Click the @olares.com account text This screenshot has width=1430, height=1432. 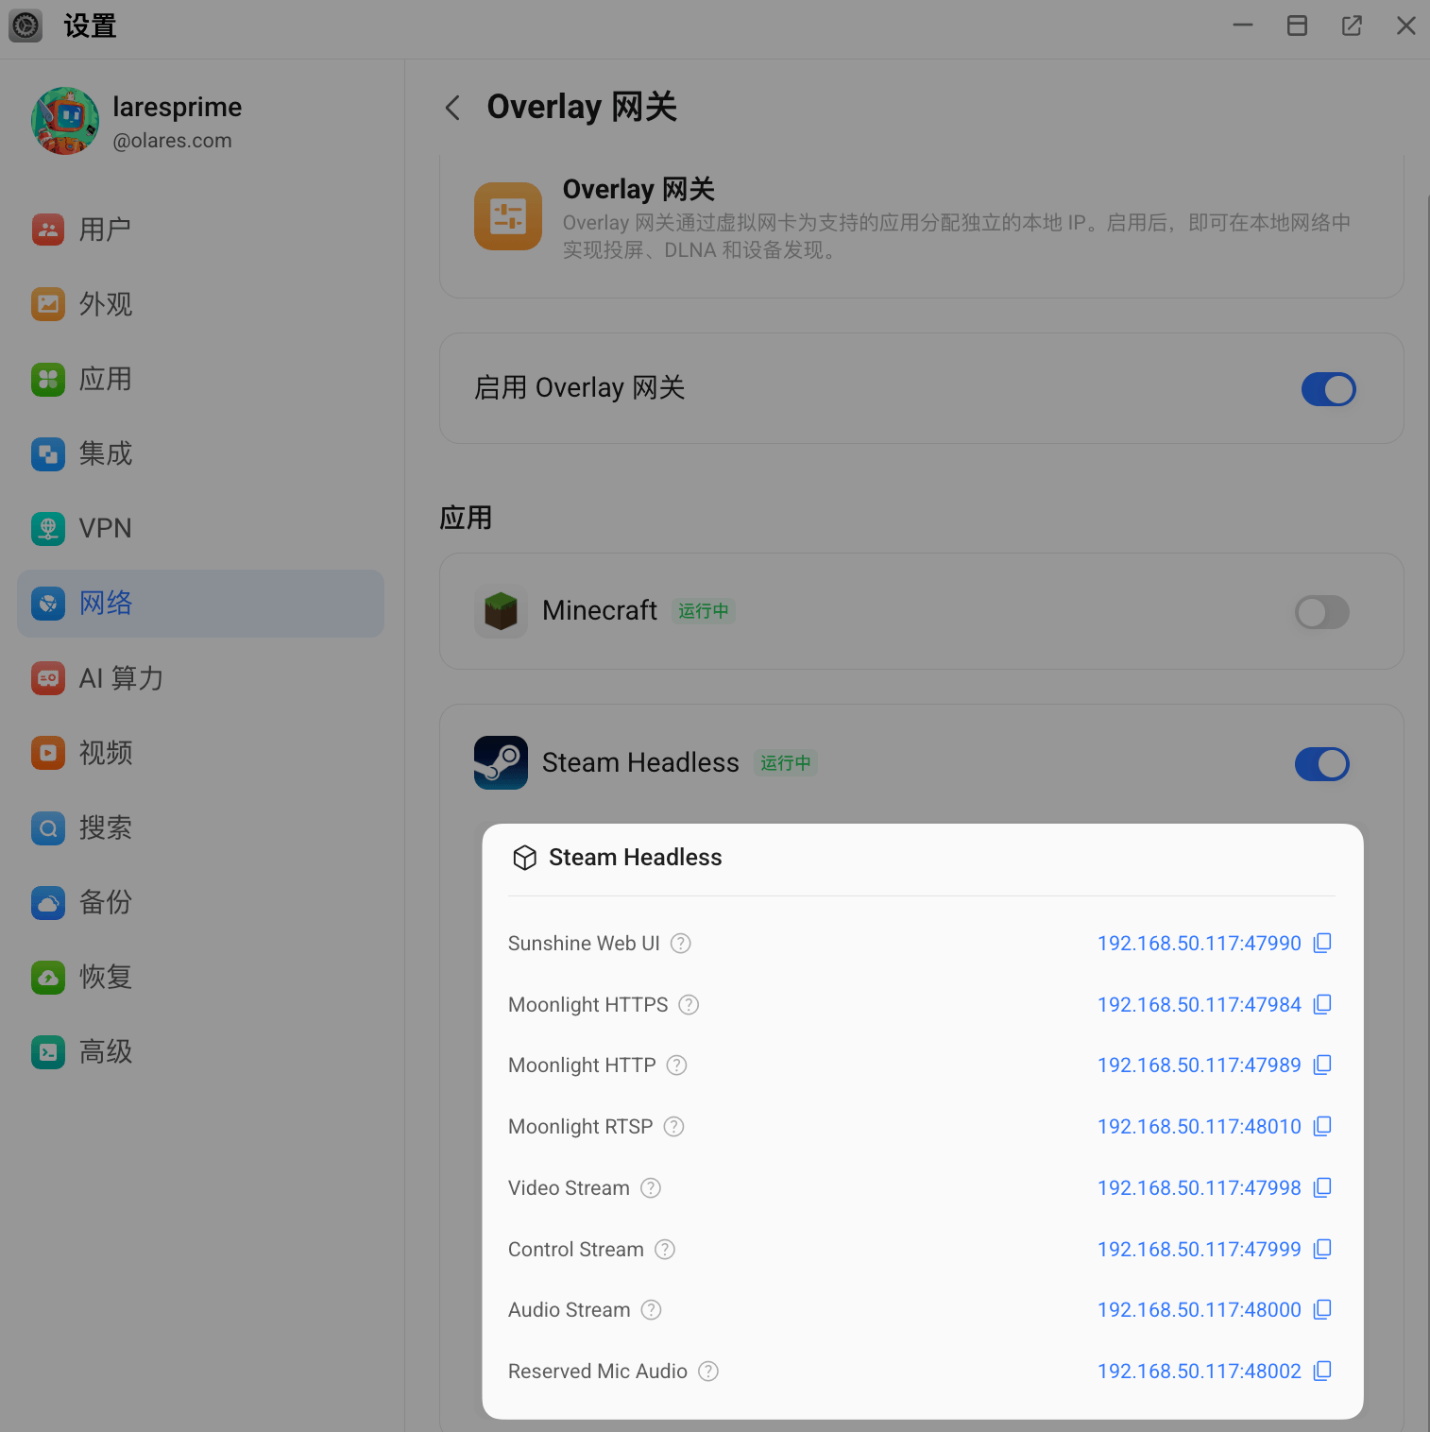pyautogui.click(x=172, y=141)
